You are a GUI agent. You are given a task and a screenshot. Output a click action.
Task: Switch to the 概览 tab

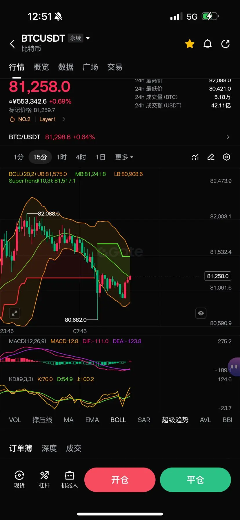coord(41,67)
